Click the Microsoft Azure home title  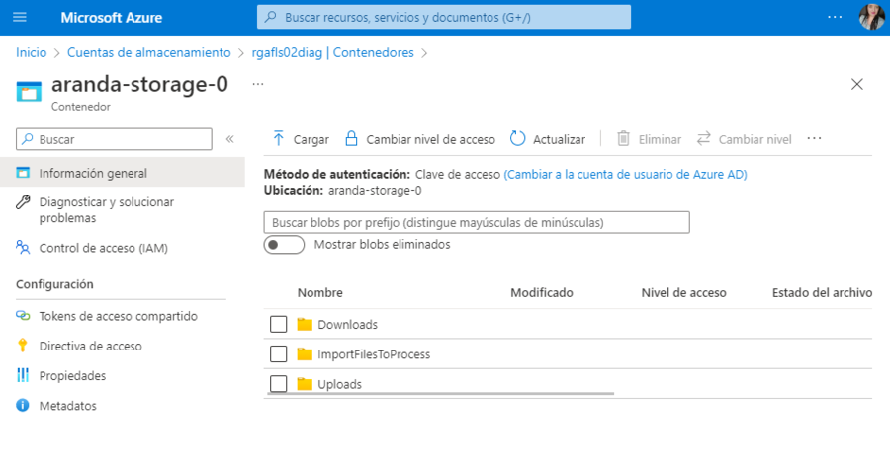pos(111,18)
